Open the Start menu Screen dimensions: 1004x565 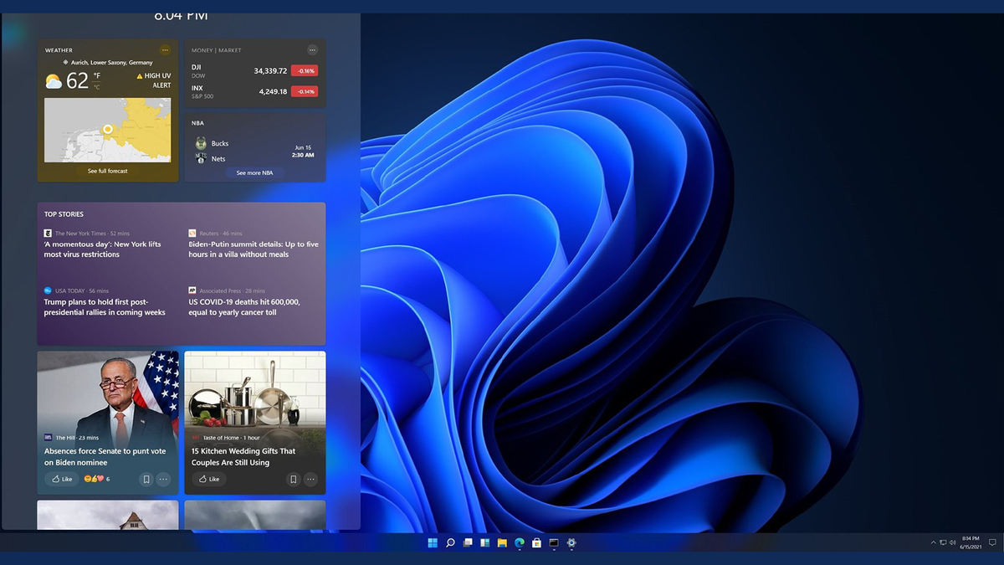click(432, 542)
